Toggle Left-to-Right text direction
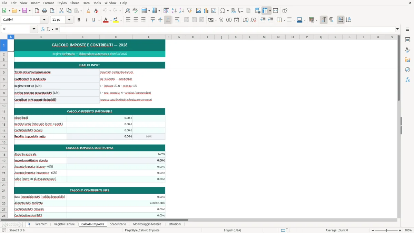 click(324, 20)
